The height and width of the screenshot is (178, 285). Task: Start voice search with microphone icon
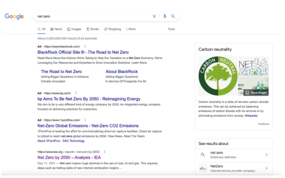[164, 16]
